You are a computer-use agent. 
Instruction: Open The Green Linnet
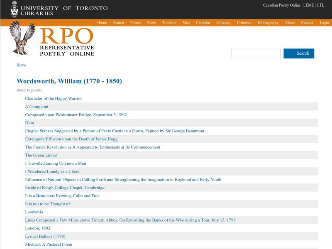tap(41, 155)
